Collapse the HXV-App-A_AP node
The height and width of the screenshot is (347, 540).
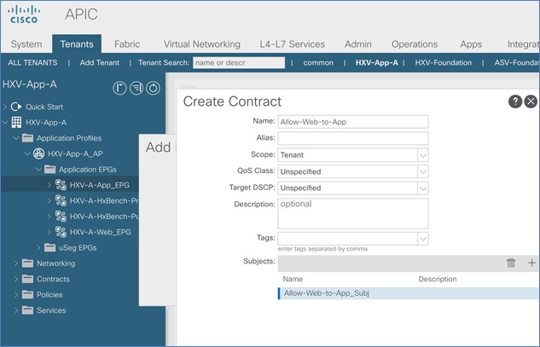coord(27,153)
